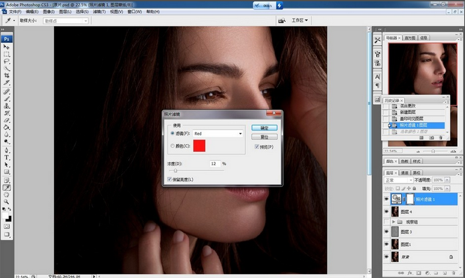Open the 填充 fill arrow
The width and height of the screenshot is (465, 278).
(447, 189)
